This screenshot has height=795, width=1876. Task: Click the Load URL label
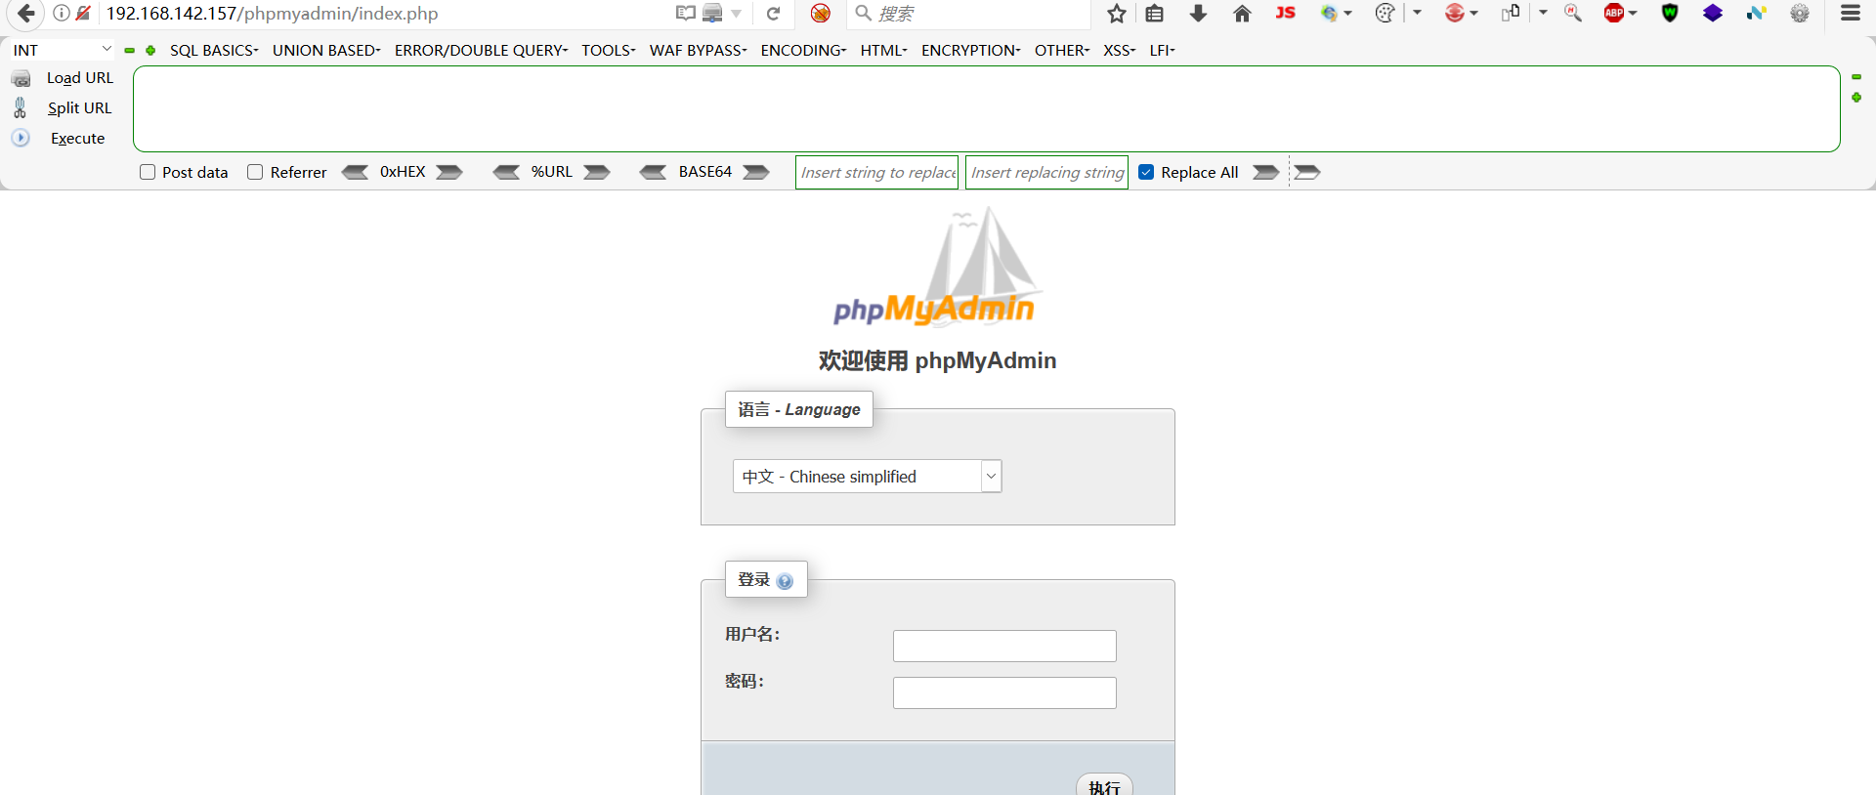[80, 78]
